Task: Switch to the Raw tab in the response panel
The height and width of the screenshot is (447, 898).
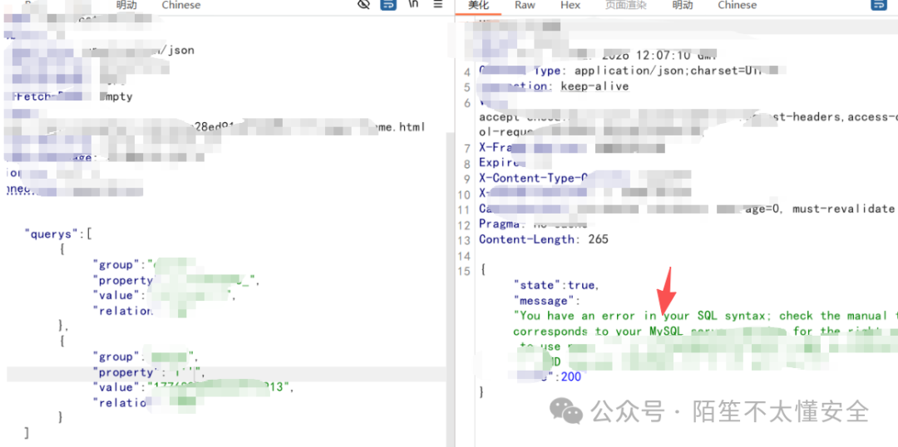Action: [x=525, y=5]
